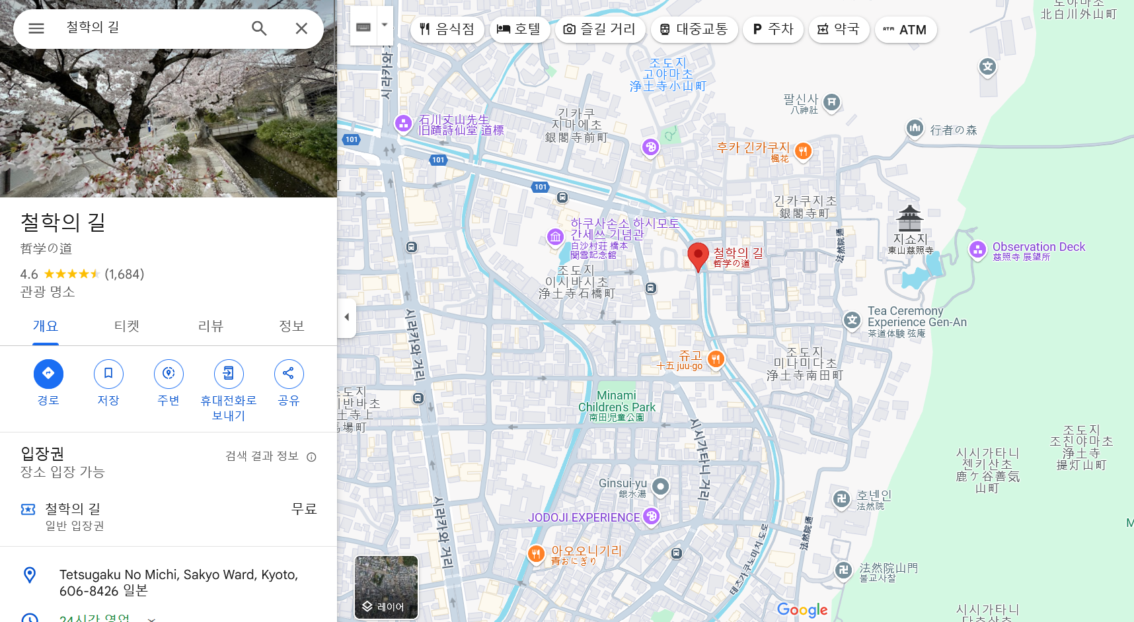Switch to the 리뷰 tab
Screen dimensions: 1134x622
pos(211,326)
